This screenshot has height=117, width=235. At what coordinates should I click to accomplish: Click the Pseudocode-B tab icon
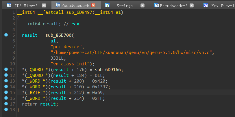coord(58,5)
